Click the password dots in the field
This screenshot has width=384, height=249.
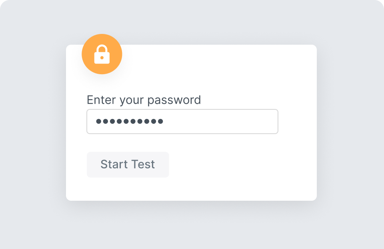pos(130,121)
